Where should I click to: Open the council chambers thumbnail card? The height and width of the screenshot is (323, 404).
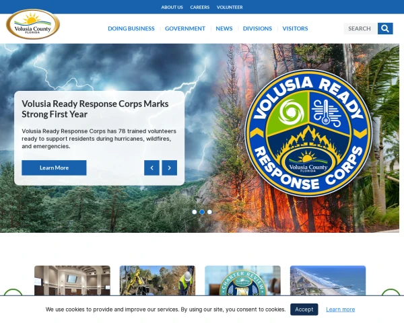click(72, 281)
